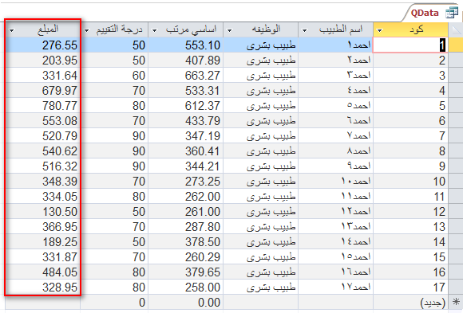Select row selector for record 17
Image resolution: width=463 pixels, height=313 pixels.
[456, 287]
